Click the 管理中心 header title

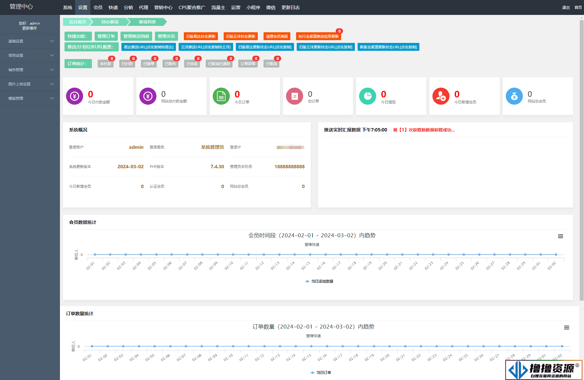click(21, 6)
